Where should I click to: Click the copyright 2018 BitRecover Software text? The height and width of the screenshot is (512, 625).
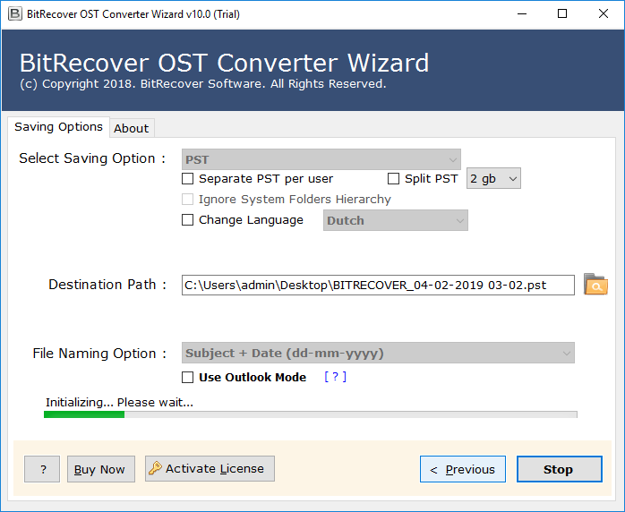point(203,83)
